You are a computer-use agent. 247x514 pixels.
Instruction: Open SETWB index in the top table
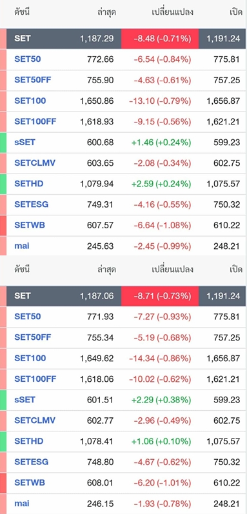coord(30,225)
